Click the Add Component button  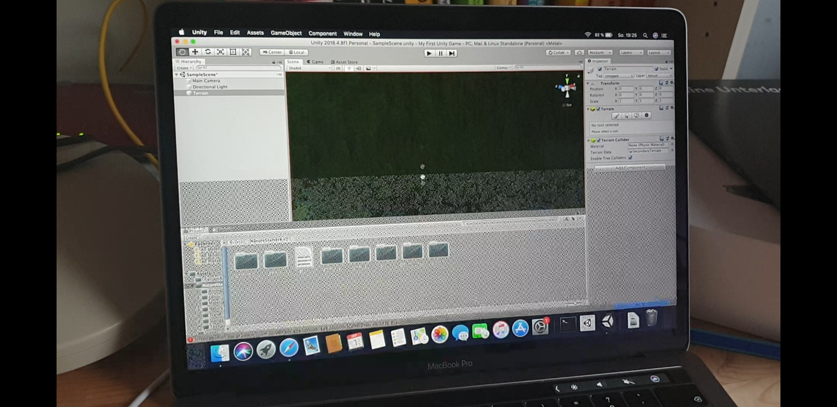(x=630, y=168)
